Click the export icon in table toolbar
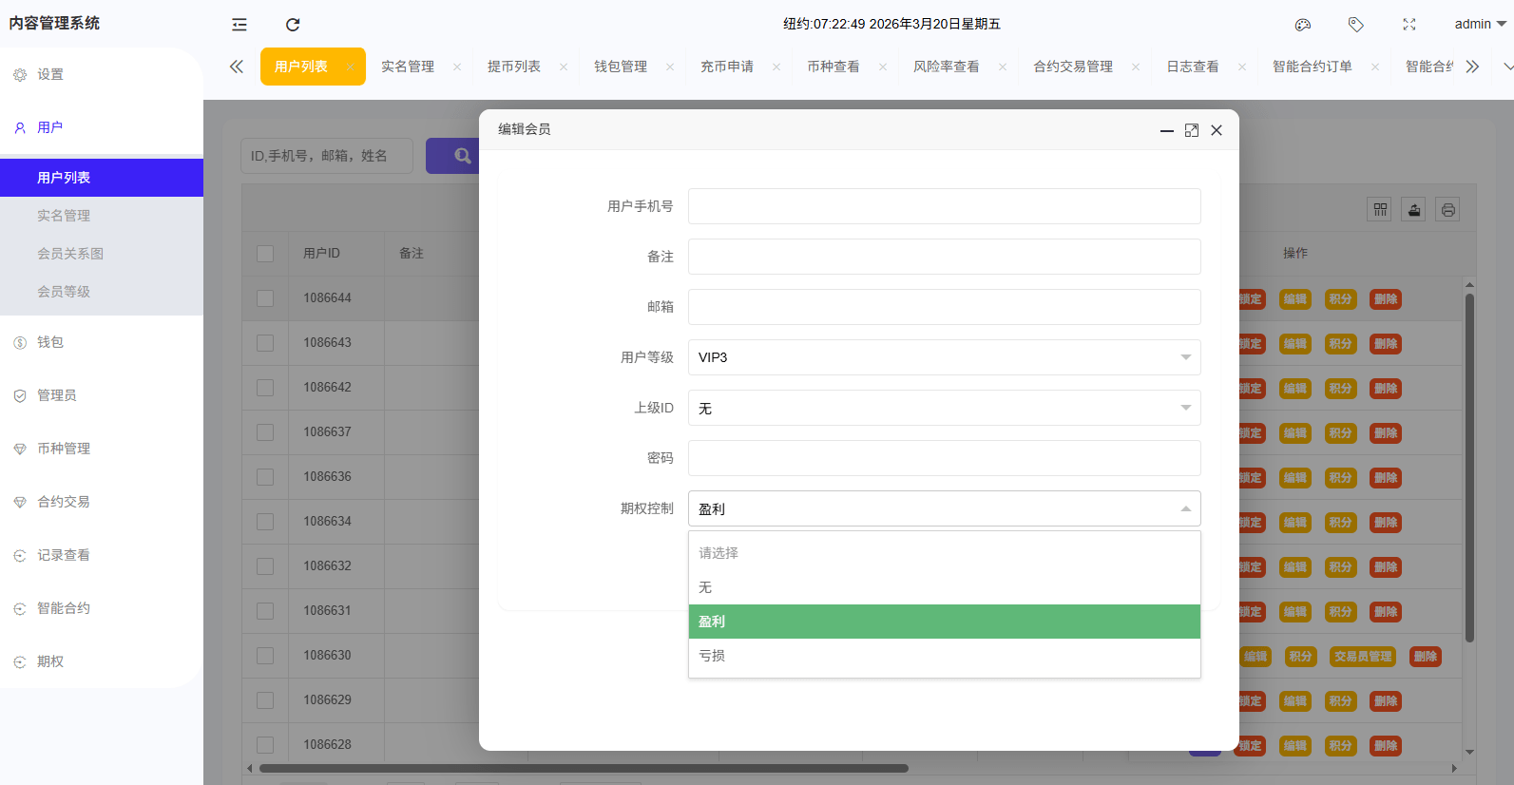 pyautogui.click(x=1414, y=210)
